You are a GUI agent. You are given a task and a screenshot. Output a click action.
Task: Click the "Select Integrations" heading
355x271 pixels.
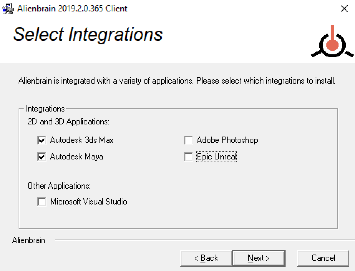point(88,34)
